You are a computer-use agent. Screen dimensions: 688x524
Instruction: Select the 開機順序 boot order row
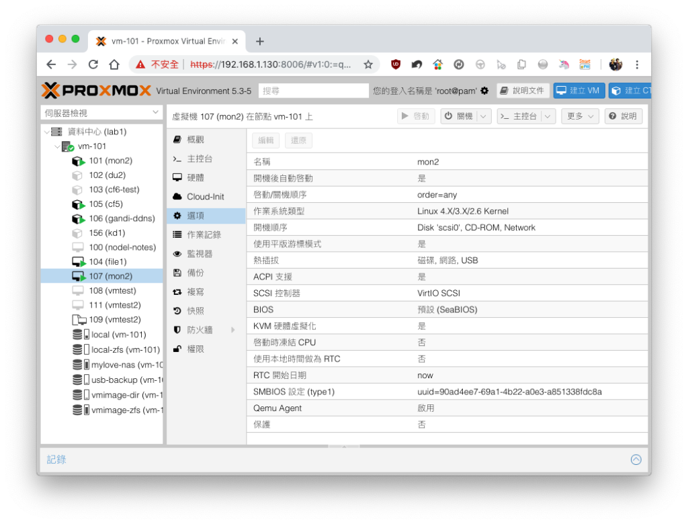(447, 227)
